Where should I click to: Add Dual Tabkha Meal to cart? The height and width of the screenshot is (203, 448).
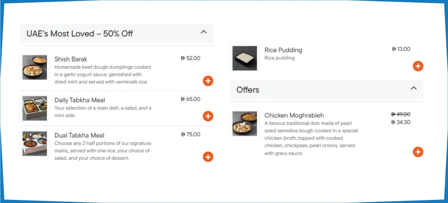(208, 157)
